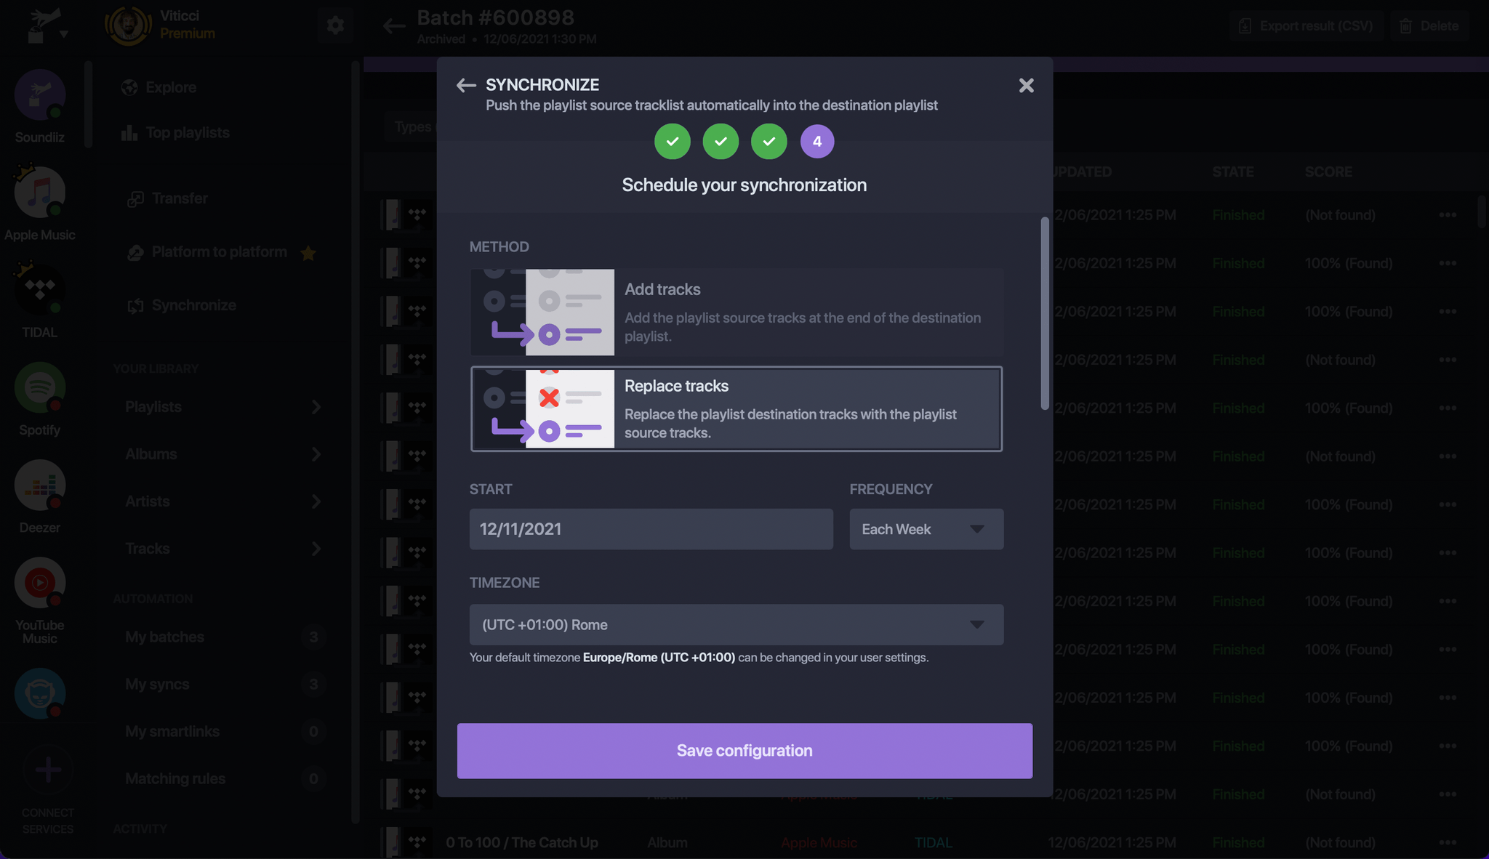Open the Each Week frequency dropdown
This screenshot has width=1489, height=859.
pos(926,529)
